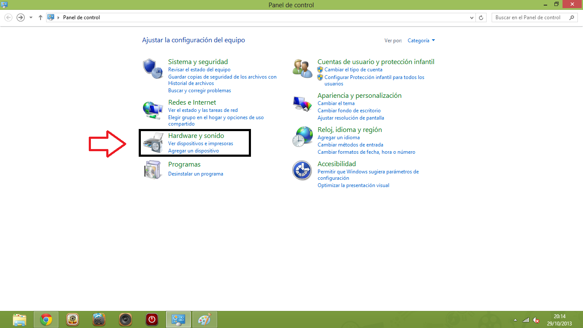This screenshot has width=583, height=328.
Task: Click the Cuentas de usuario people icon
Action: 303,68
